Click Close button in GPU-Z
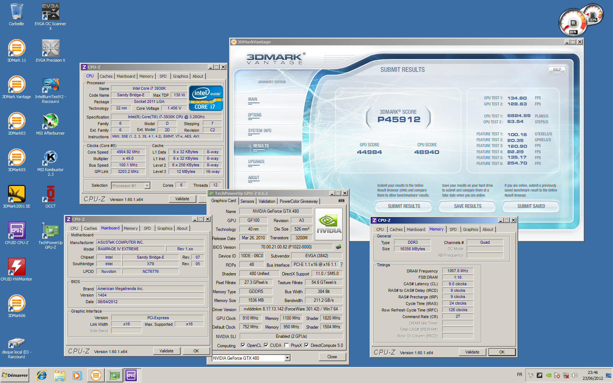This screenshot has width=613, height=383. pyautogui.click(x=332, y=357)
